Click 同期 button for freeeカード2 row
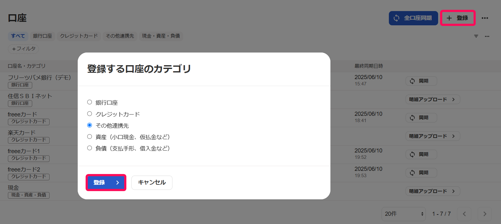Screen dimensions: 501x224 pos(421,173)
